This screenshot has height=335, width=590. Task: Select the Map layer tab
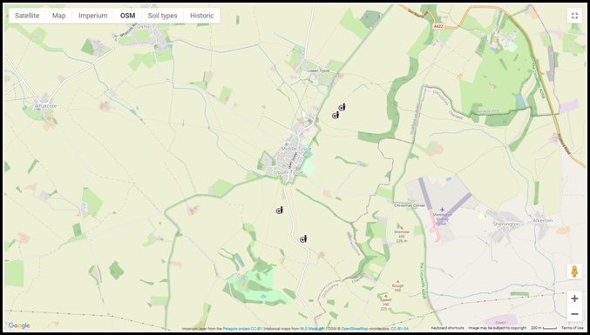(58, 16)
